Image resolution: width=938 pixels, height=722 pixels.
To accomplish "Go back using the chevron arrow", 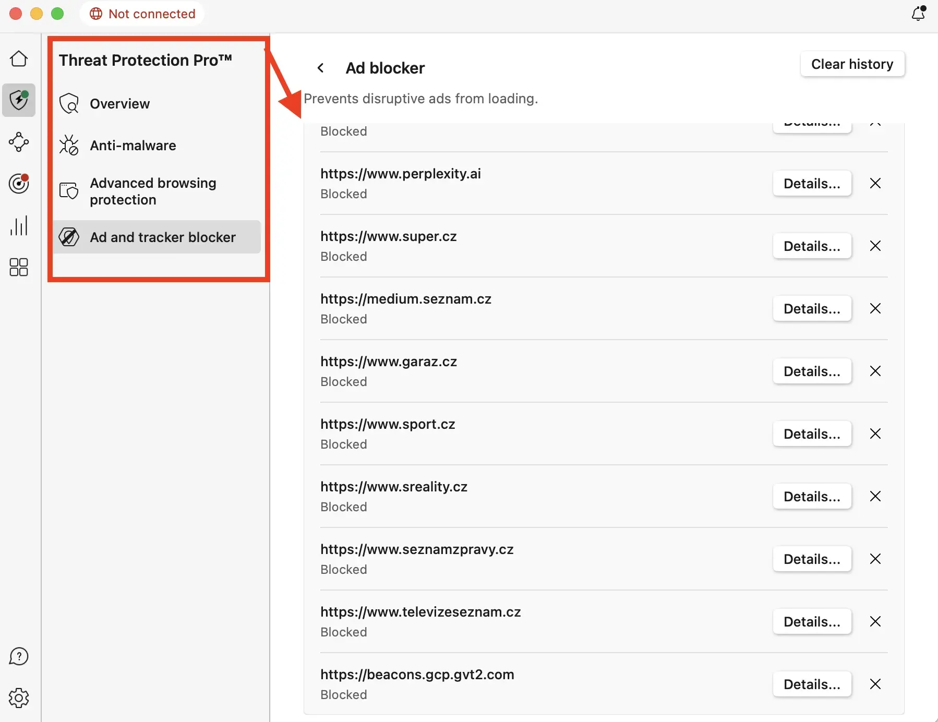I will click(321, 68).
